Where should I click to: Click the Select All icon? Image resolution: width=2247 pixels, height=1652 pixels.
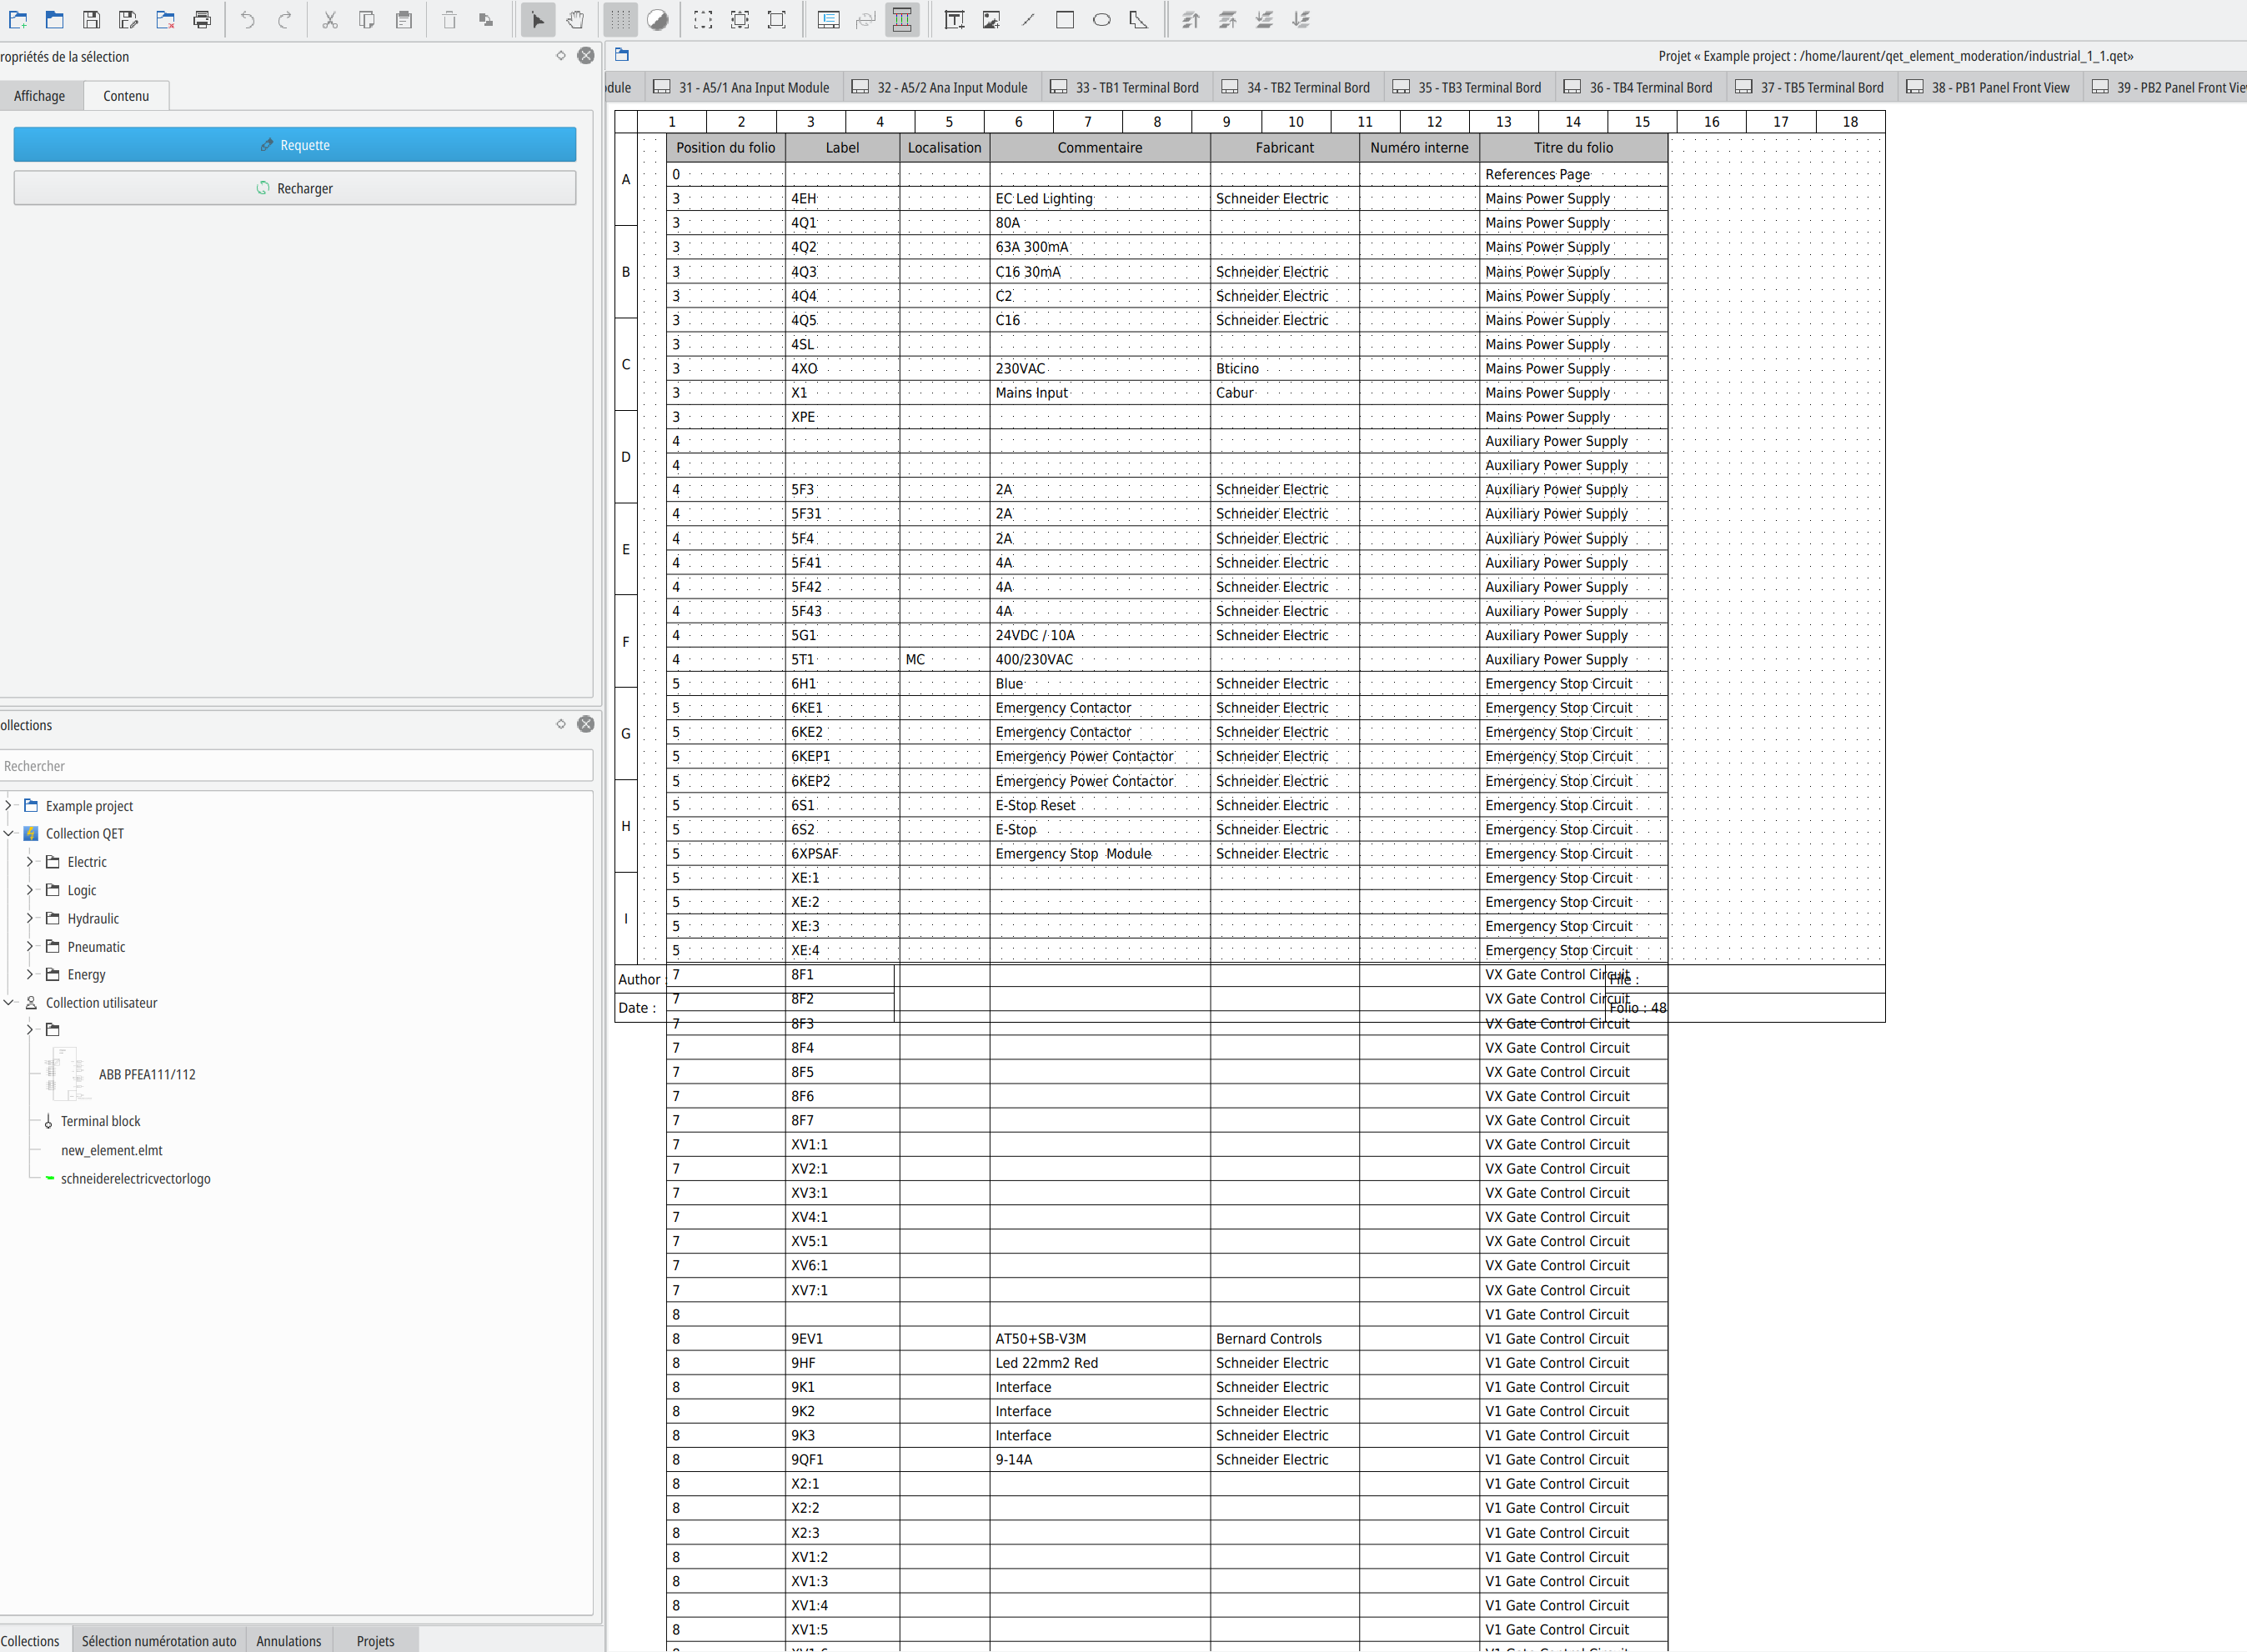(704, 19)
